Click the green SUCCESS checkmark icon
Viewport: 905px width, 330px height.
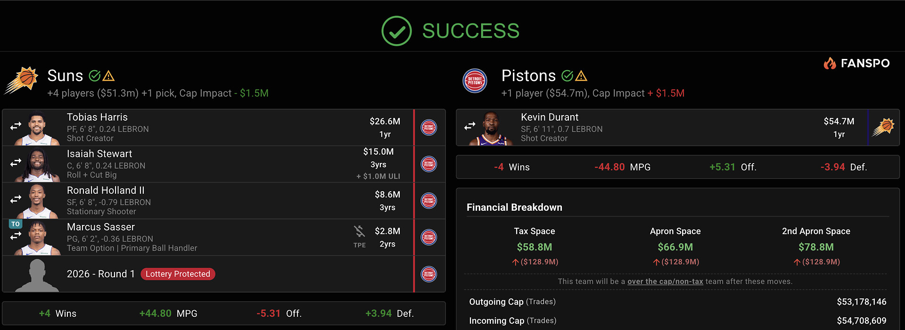pos(396,31)
